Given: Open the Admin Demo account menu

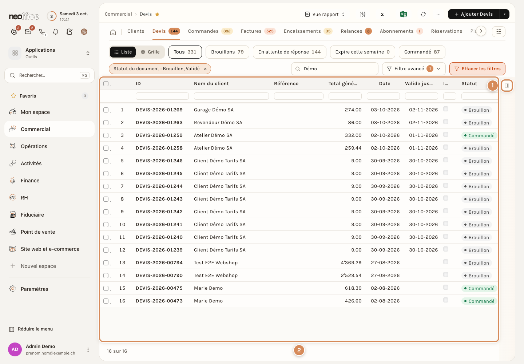Looking at the screenshot, I should point(88,350).
